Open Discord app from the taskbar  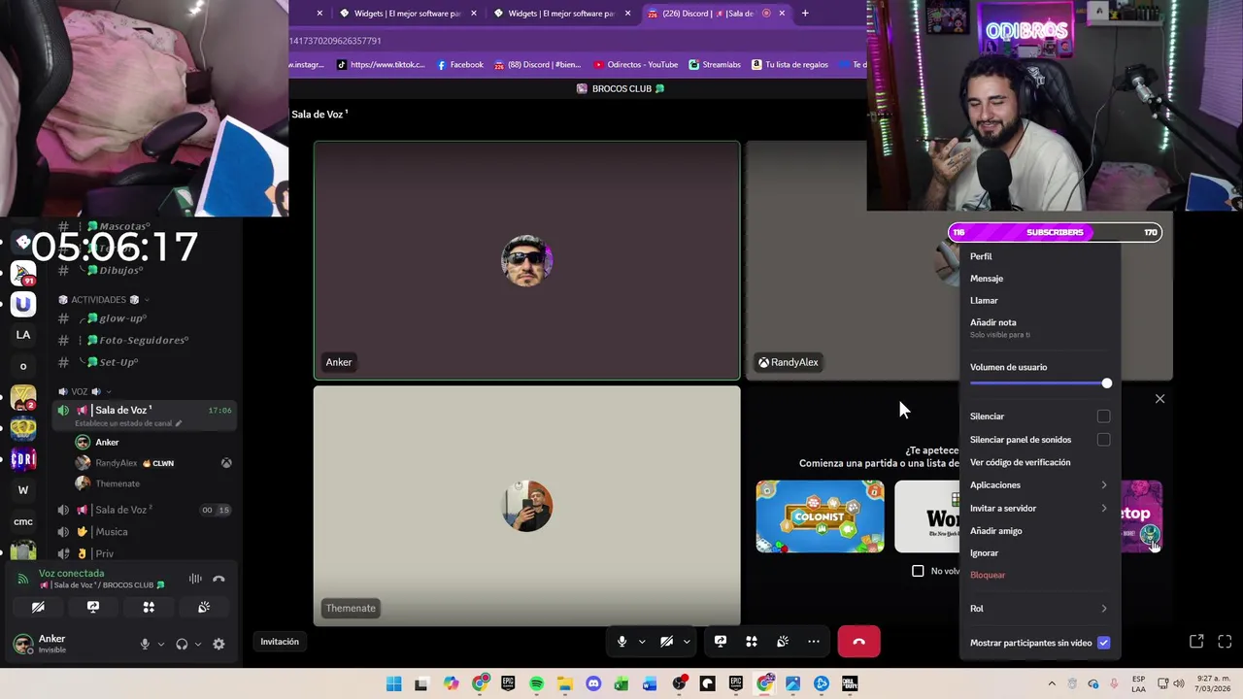(593, 683)
